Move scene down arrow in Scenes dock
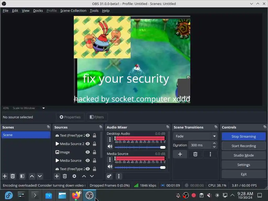This screenshot has width=268, height=201. (x=40, y=176)
